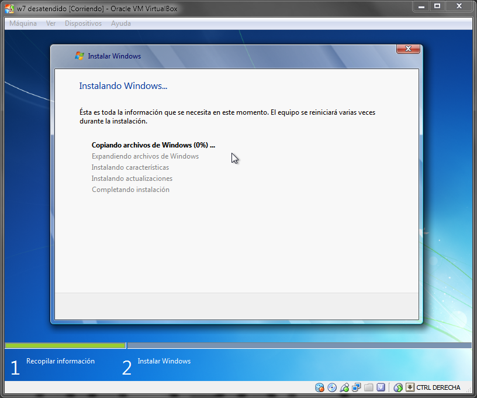Close the Instalar Windows dialog
Image resolution: width=477 pixels, height=398 pixels.
click(x=408, y=49)
